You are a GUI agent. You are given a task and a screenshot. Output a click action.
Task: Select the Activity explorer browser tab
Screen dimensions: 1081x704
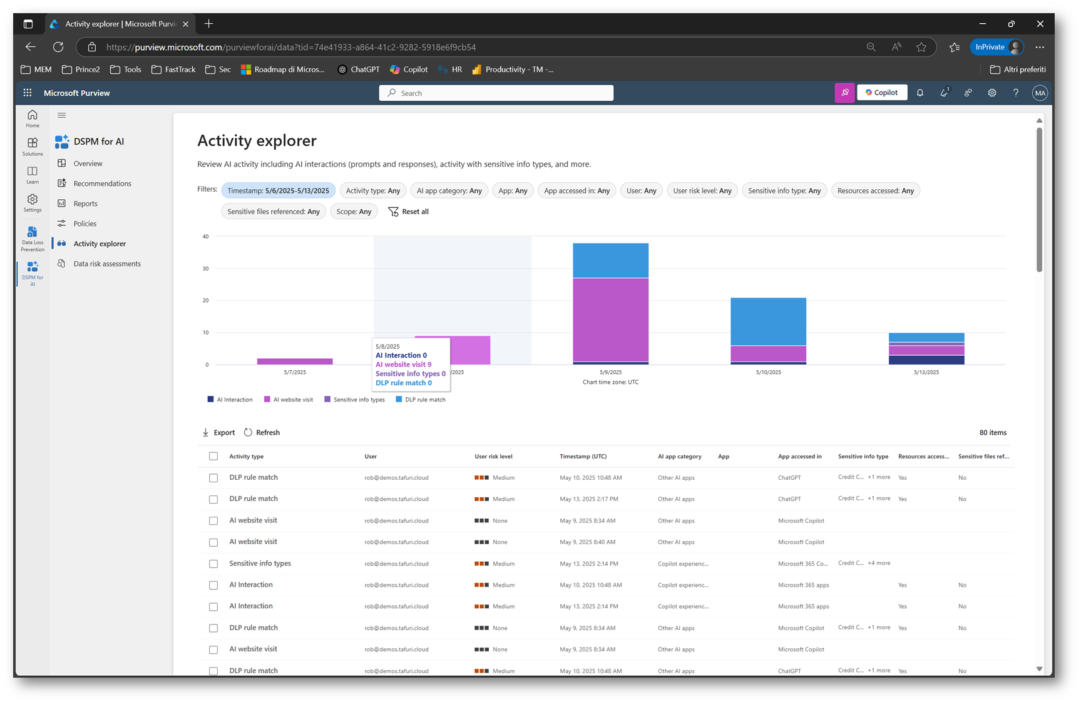click(119, 24)
